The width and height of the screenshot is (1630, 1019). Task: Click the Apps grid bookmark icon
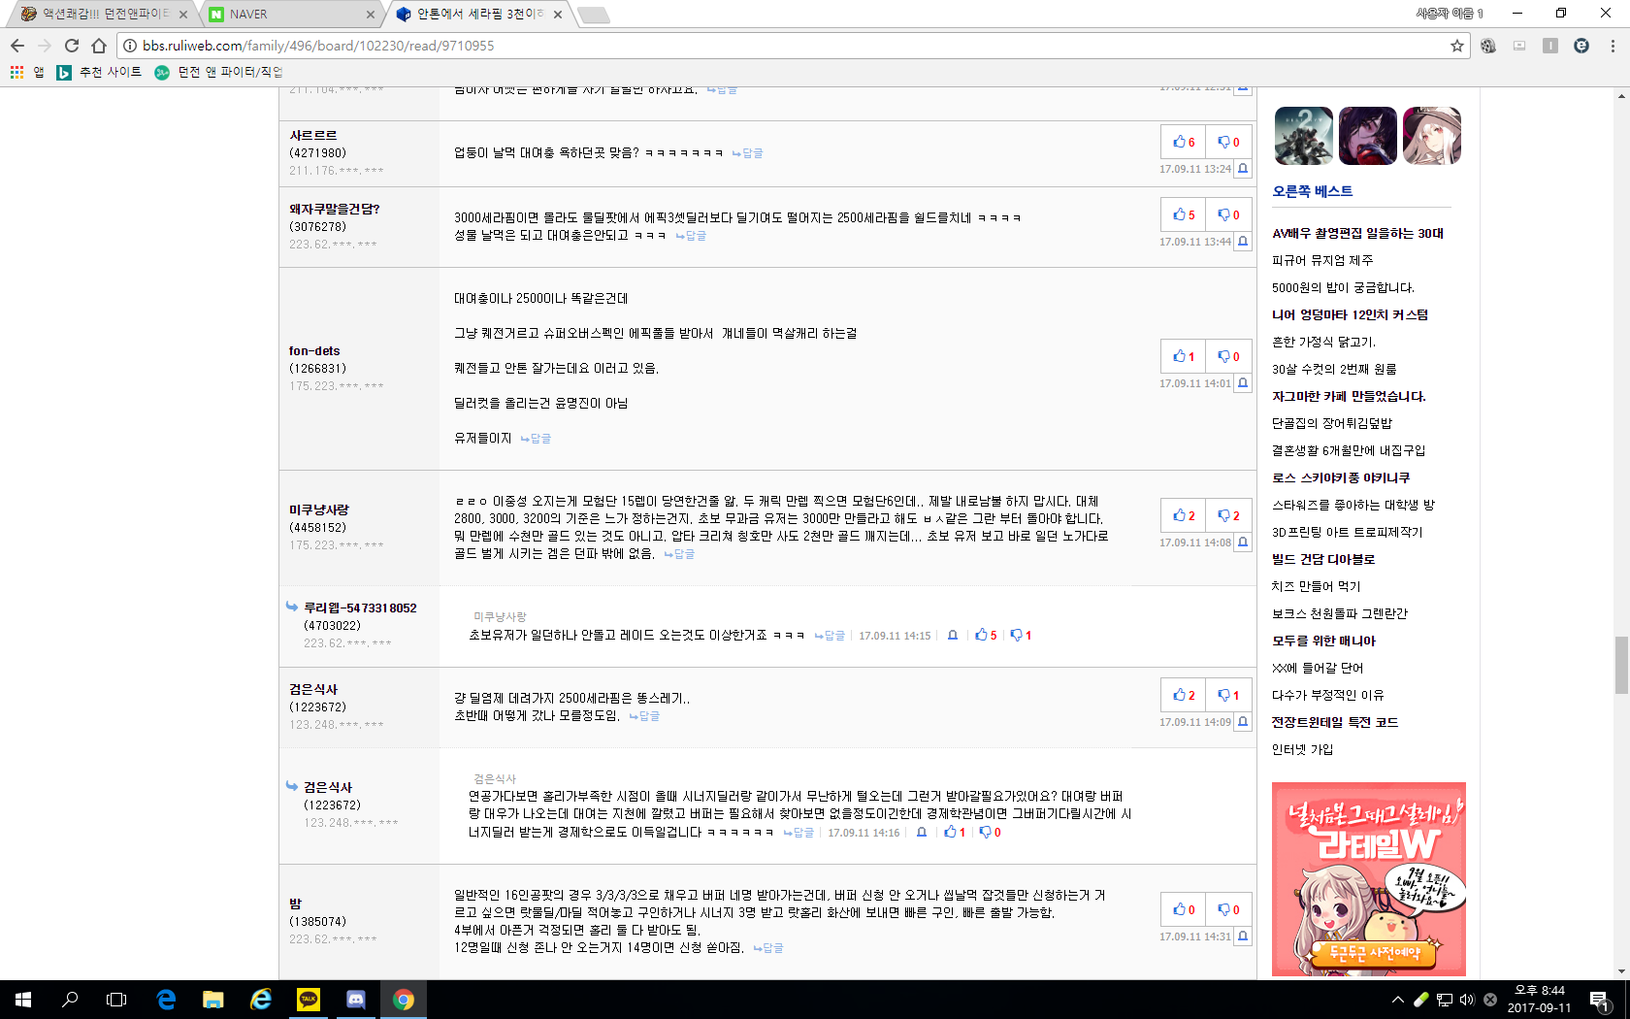click(16, 72)
